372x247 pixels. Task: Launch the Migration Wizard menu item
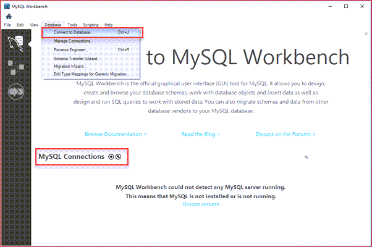(x=70, y=66)
